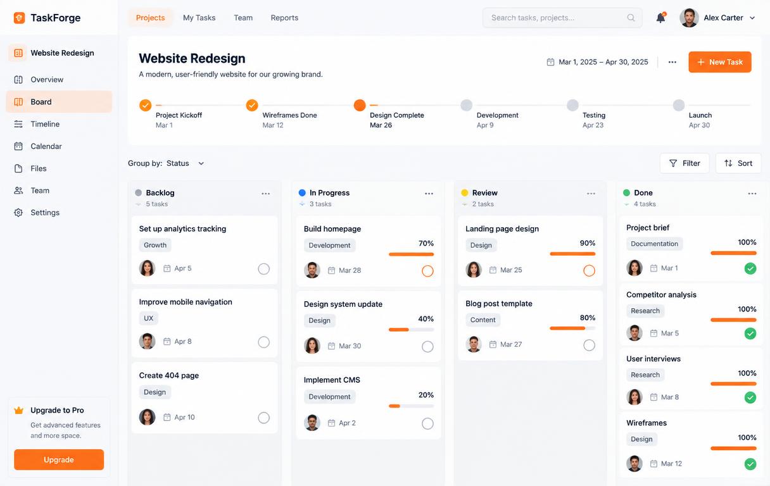Click the Sort button
Screen dimensions: 770x486
738,163
